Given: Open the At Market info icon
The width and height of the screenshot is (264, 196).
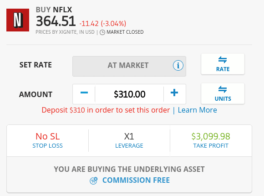Looking at the screenshot, I should (x=178, y=66).
